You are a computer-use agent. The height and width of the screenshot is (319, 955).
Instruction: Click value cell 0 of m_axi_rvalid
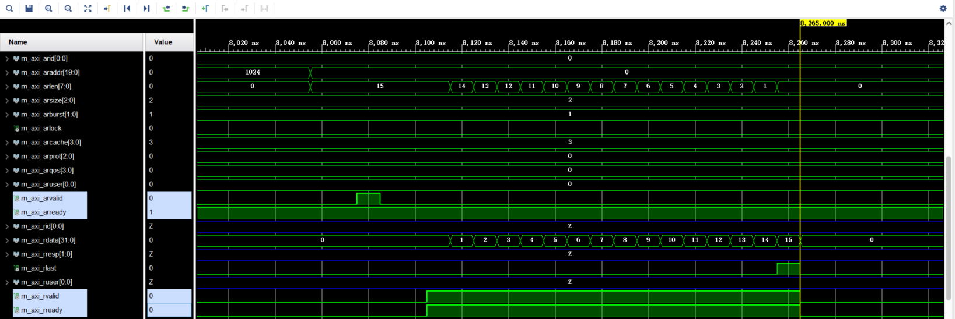pyautogui.click(x=169, y=296)
